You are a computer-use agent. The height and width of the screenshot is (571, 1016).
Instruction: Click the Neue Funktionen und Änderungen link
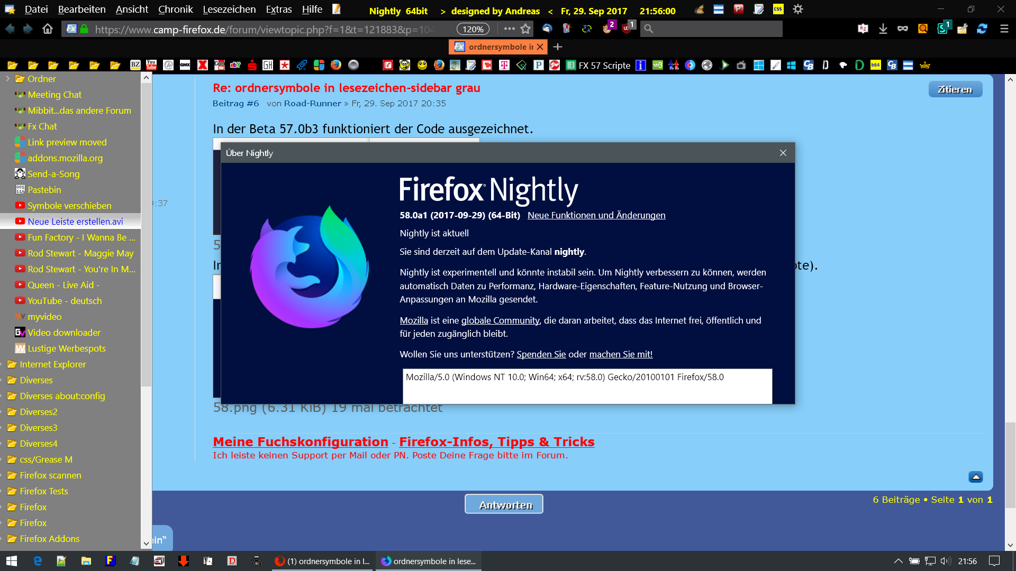pos(596,215)
